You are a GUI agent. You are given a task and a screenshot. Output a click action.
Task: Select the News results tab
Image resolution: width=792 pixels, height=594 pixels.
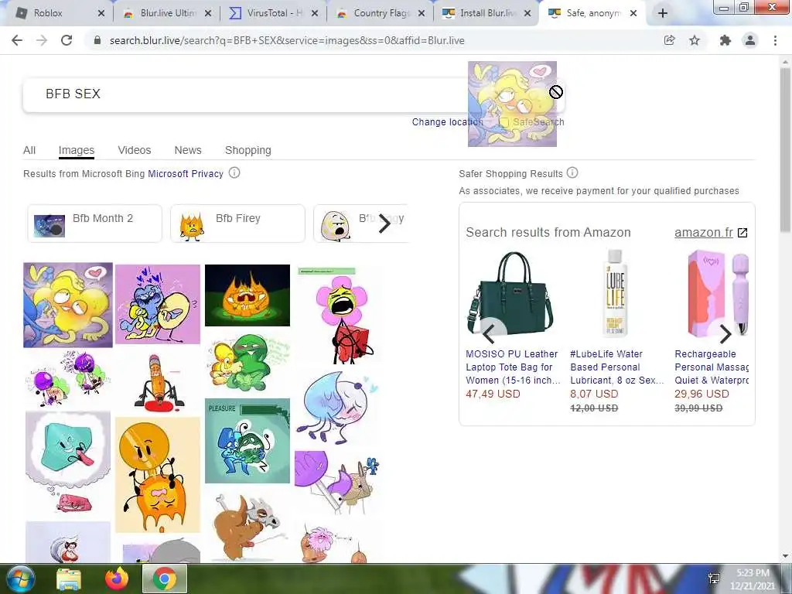188,150
